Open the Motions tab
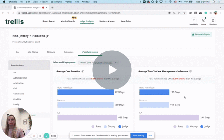Screen dimensions: 224x140 (51, 52)
